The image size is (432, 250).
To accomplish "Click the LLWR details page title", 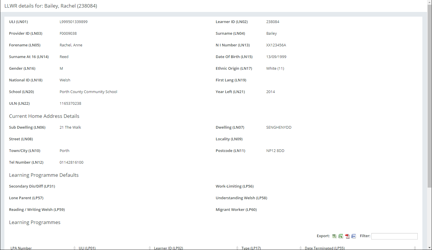I will click(51, 6).
